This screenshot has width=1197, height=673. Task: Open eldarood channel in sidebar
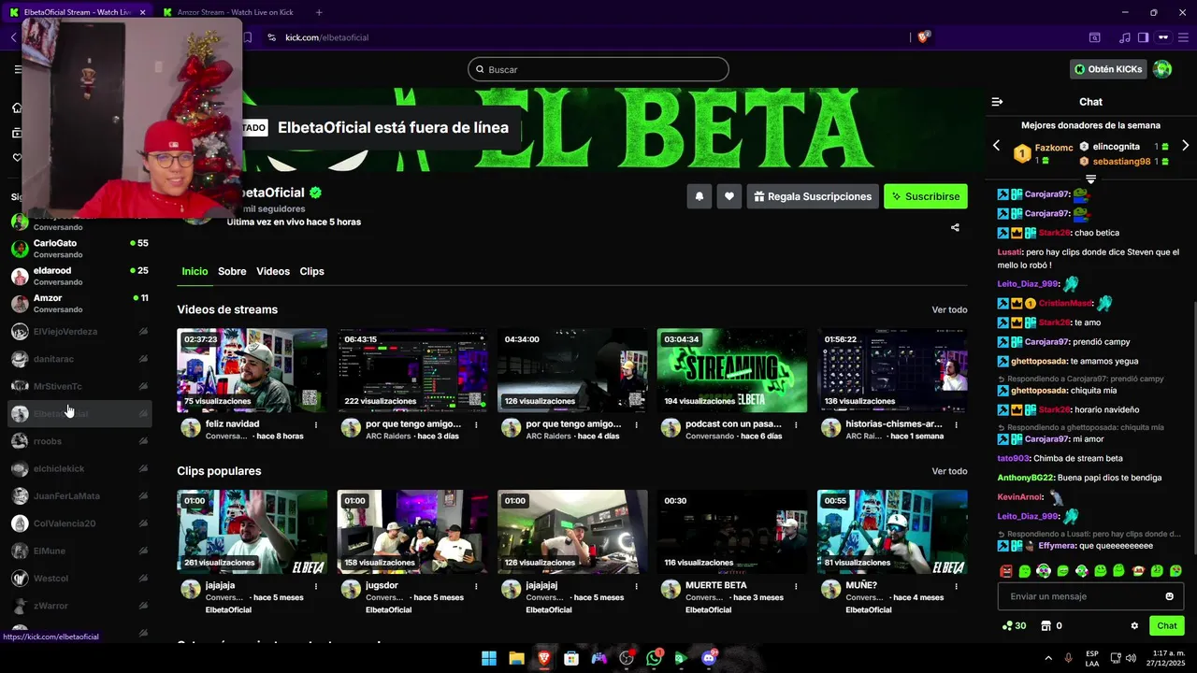tap(80, 276)
